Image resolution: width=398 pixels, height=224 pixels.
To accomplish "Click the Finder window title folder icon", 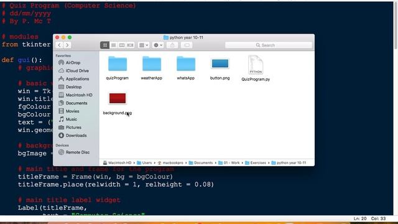I will 166,37.
